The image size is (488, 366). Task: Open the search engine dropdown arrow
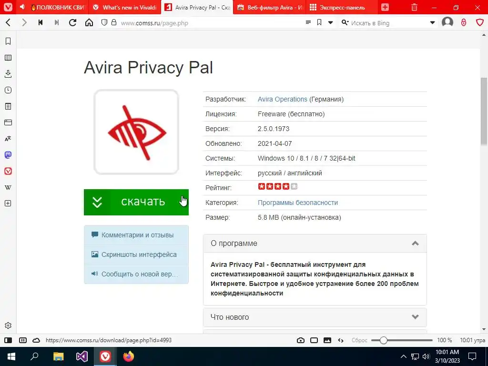click(432, 23)
